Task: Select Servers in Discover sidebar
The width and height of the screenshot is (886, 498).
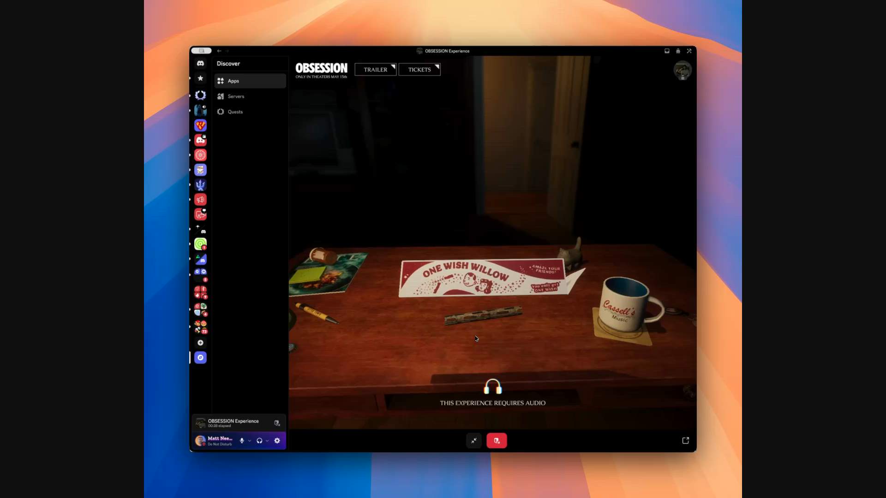Action: pyautogui.click(x=250, y=96)
